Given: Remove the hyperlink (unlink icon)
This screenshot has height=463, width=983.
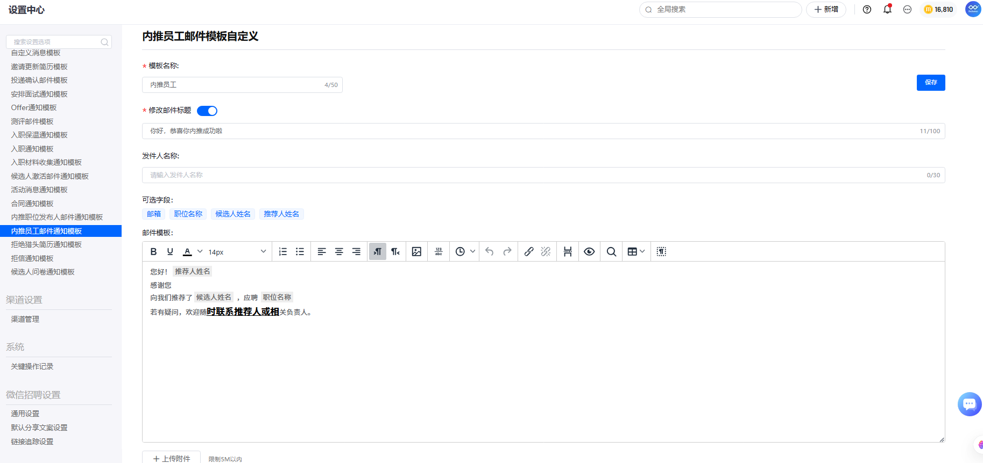Looking at the screenshot, I should click(546, 251).
